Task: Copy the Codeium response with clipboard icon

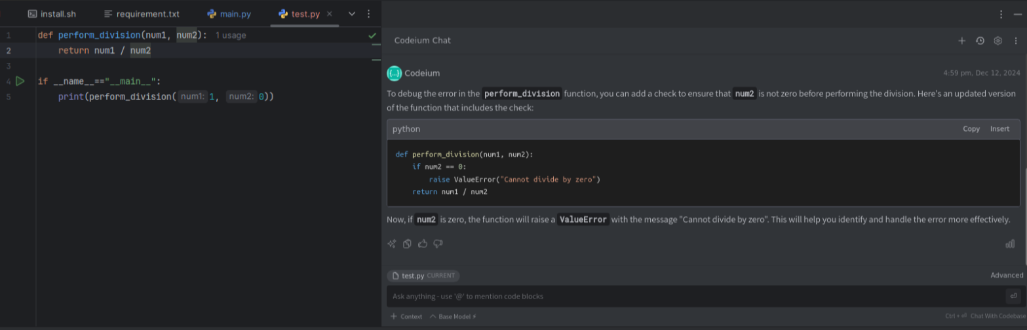Action: 407,244
